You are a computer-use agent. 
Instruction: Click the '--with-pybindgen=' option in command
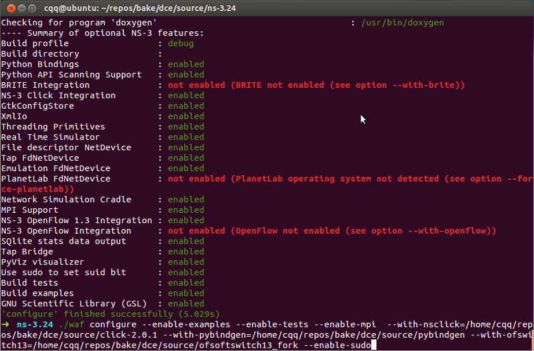coord(207,335)
